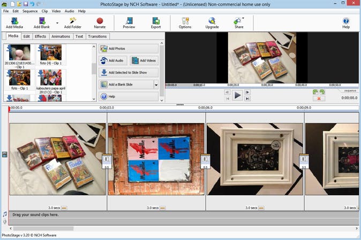
Task: Expand the Add a Blank Slide dropdown
Action: pyautogui.click(x=156, y=84)
